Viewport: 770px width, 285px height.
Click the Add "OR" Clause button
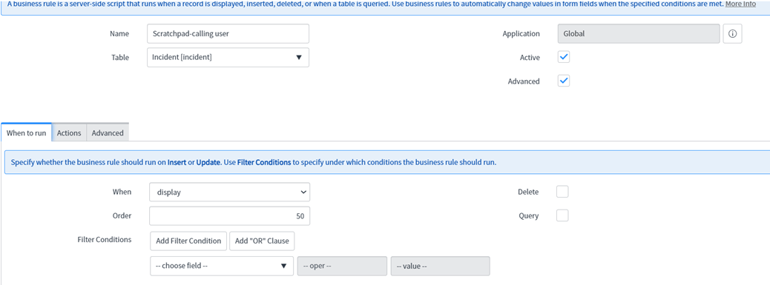(x=262, y=241)
